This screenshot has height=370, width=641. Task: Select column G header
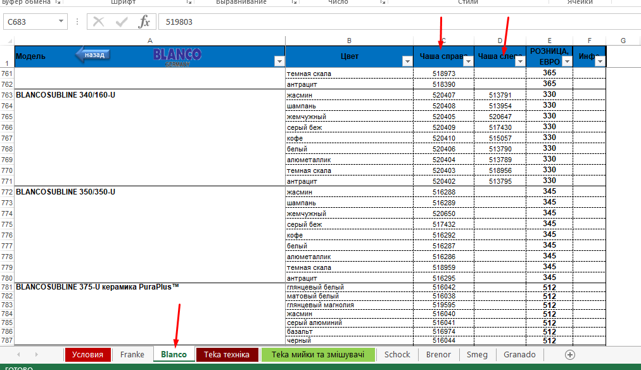click(x=623, y=41)
